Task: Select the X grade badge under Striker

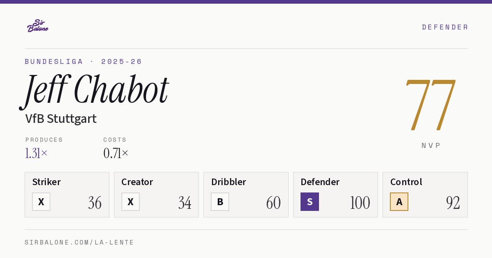Action: tap(41, 201)
